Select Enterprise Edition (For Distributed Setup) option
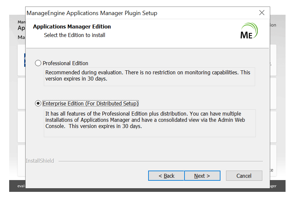This screenshot has width=297, height=202. tap(38, 103)
